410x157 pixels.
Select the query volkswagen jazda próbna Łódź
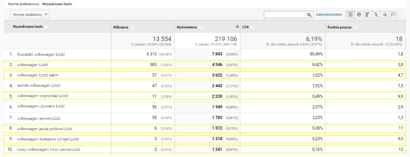click(45, 129)
